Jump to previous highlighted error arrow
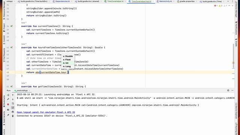 [229, 6]
